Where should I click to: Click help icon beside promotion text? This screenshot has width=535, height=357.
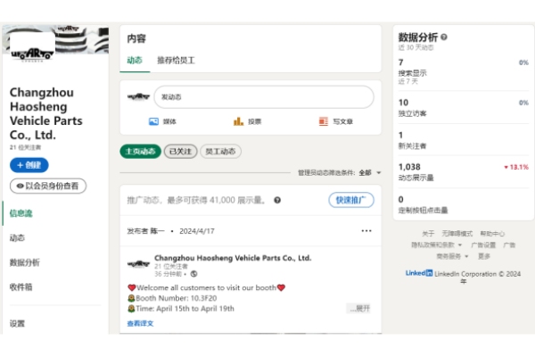point(277,200)
